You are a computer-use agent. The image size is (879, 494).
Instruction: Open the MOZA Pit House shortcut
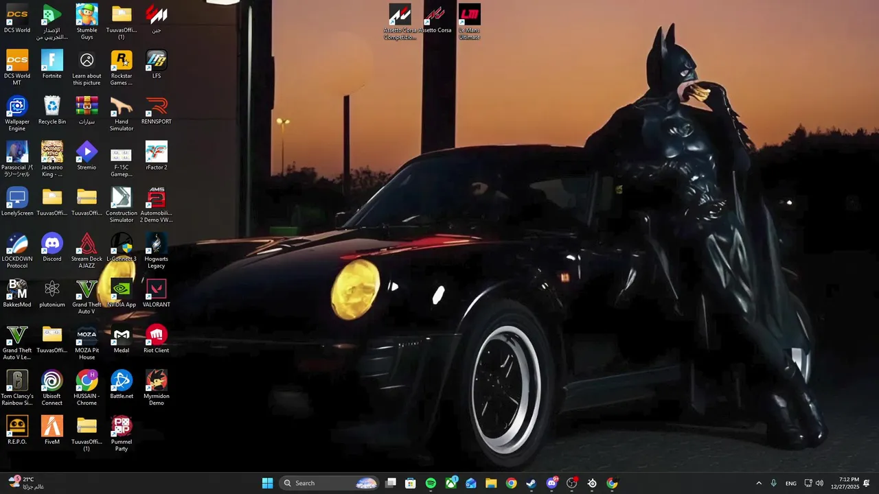(x=87, y=342)
